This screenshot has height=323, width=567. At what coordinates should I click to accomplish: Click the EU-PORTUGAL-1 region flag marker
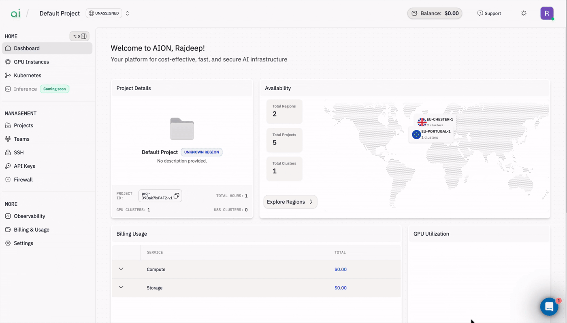tap(416, 135)
